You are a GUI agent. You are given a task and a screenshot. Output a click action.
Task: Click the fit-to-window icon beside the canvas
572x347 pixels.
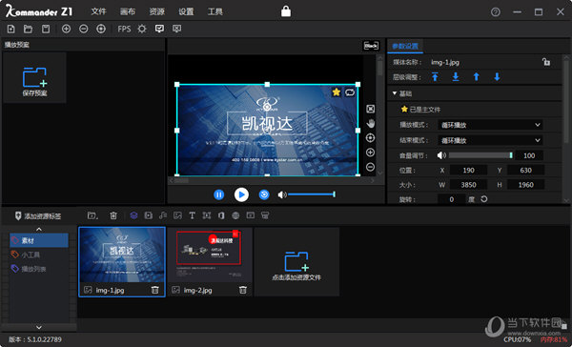[x=370, y=109]
